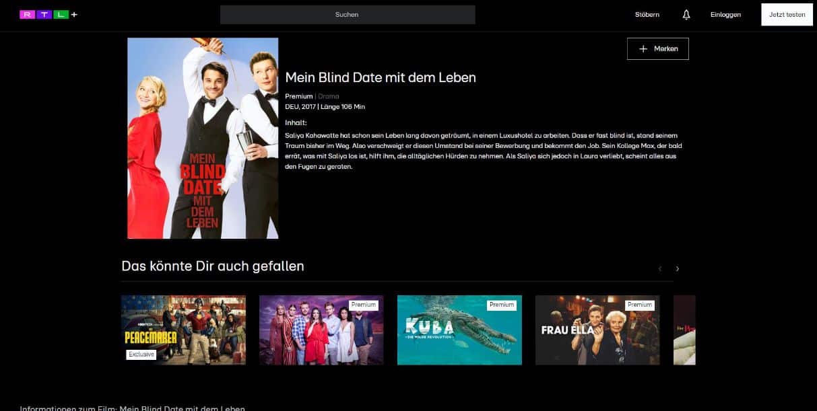
Task: Click the Informationen zum Film heading
Action: (133, 408)
